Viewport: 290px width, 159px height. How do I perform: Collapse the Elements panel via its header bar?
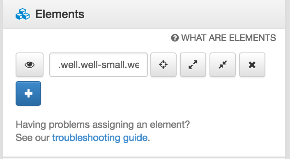click(x=144, y=14)
